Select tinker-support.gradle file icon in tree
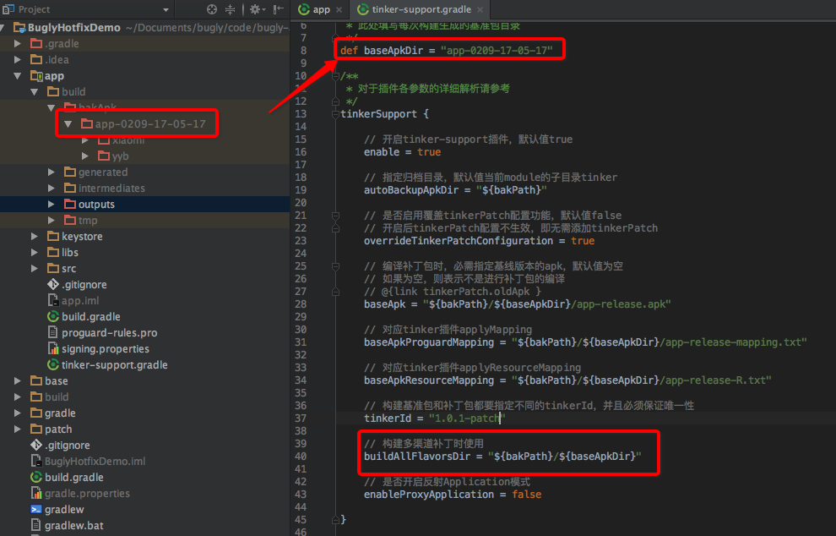836x536 pixels. point(53,364)
